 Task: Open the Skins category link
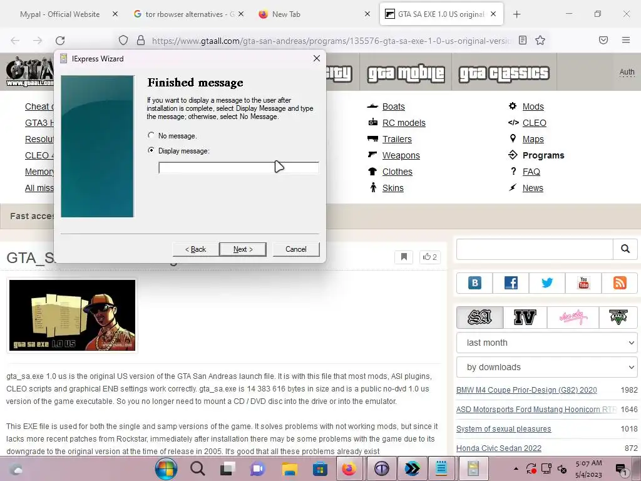coord(393,188)
